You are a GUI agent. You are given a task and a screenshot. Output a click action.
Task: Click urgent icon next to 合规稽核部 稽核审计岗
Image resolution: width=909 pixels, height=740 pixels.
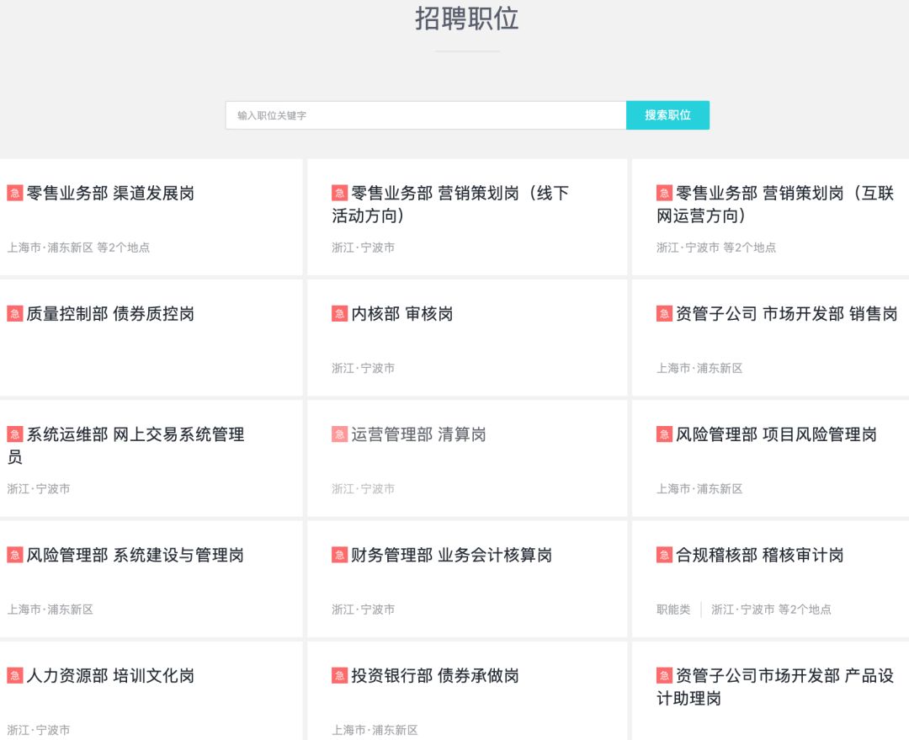(x=664, y=555)
